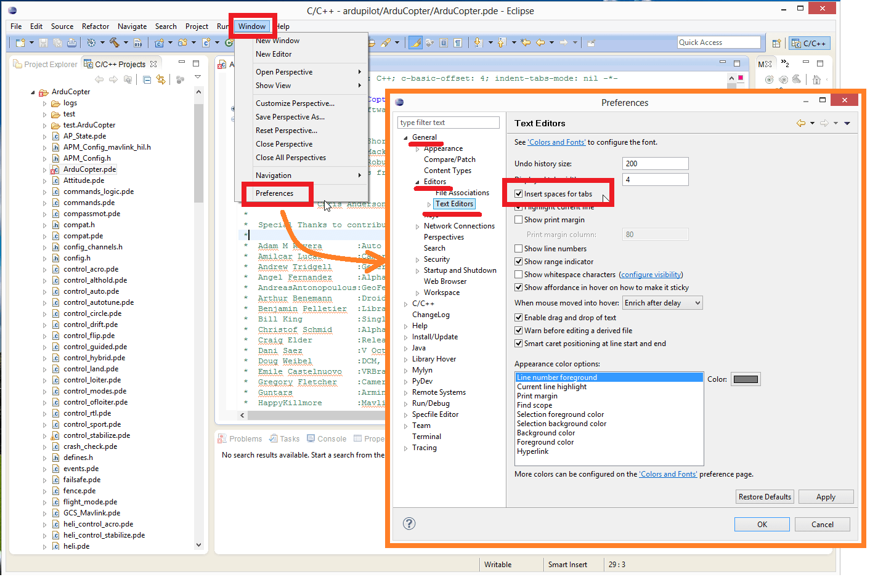The image size is (870, 577).
Task: Click the Open Perspective icon near Quick Access
Action: (777, 43)
